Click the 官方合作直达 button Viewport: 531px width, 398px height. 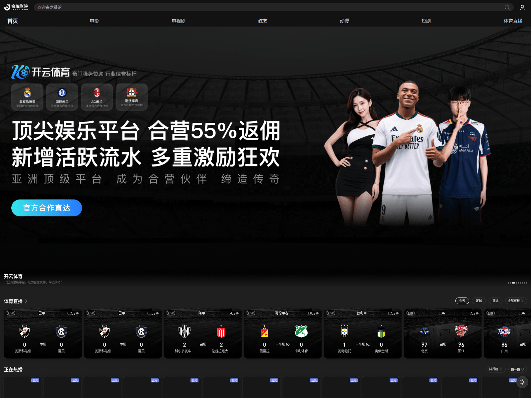[x=46, y=208]
